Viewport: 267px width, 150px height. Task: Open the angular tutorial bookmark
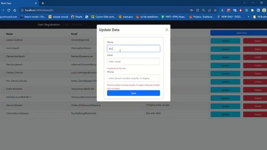click(58, 17)
